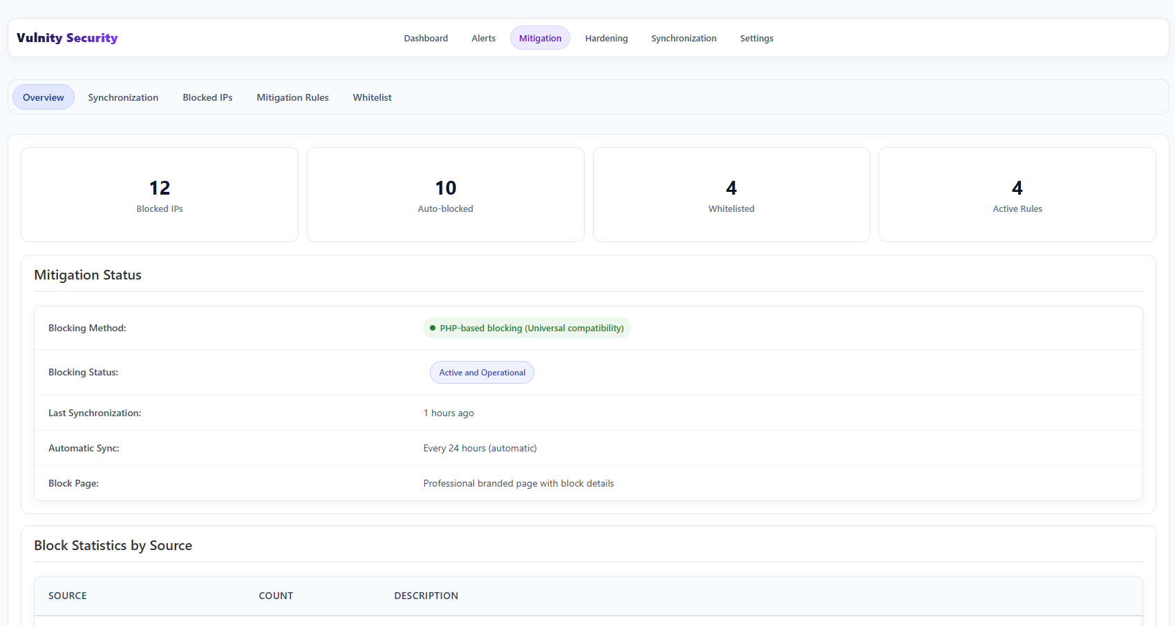Click the Whitelisted count card

click(731, 194)
